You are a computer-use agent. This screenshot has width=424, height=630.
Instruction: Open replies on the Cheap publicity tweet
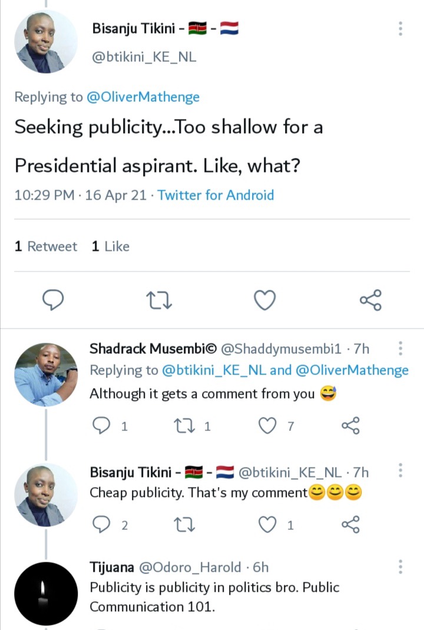pyautogui.click(x=101, y=525)
